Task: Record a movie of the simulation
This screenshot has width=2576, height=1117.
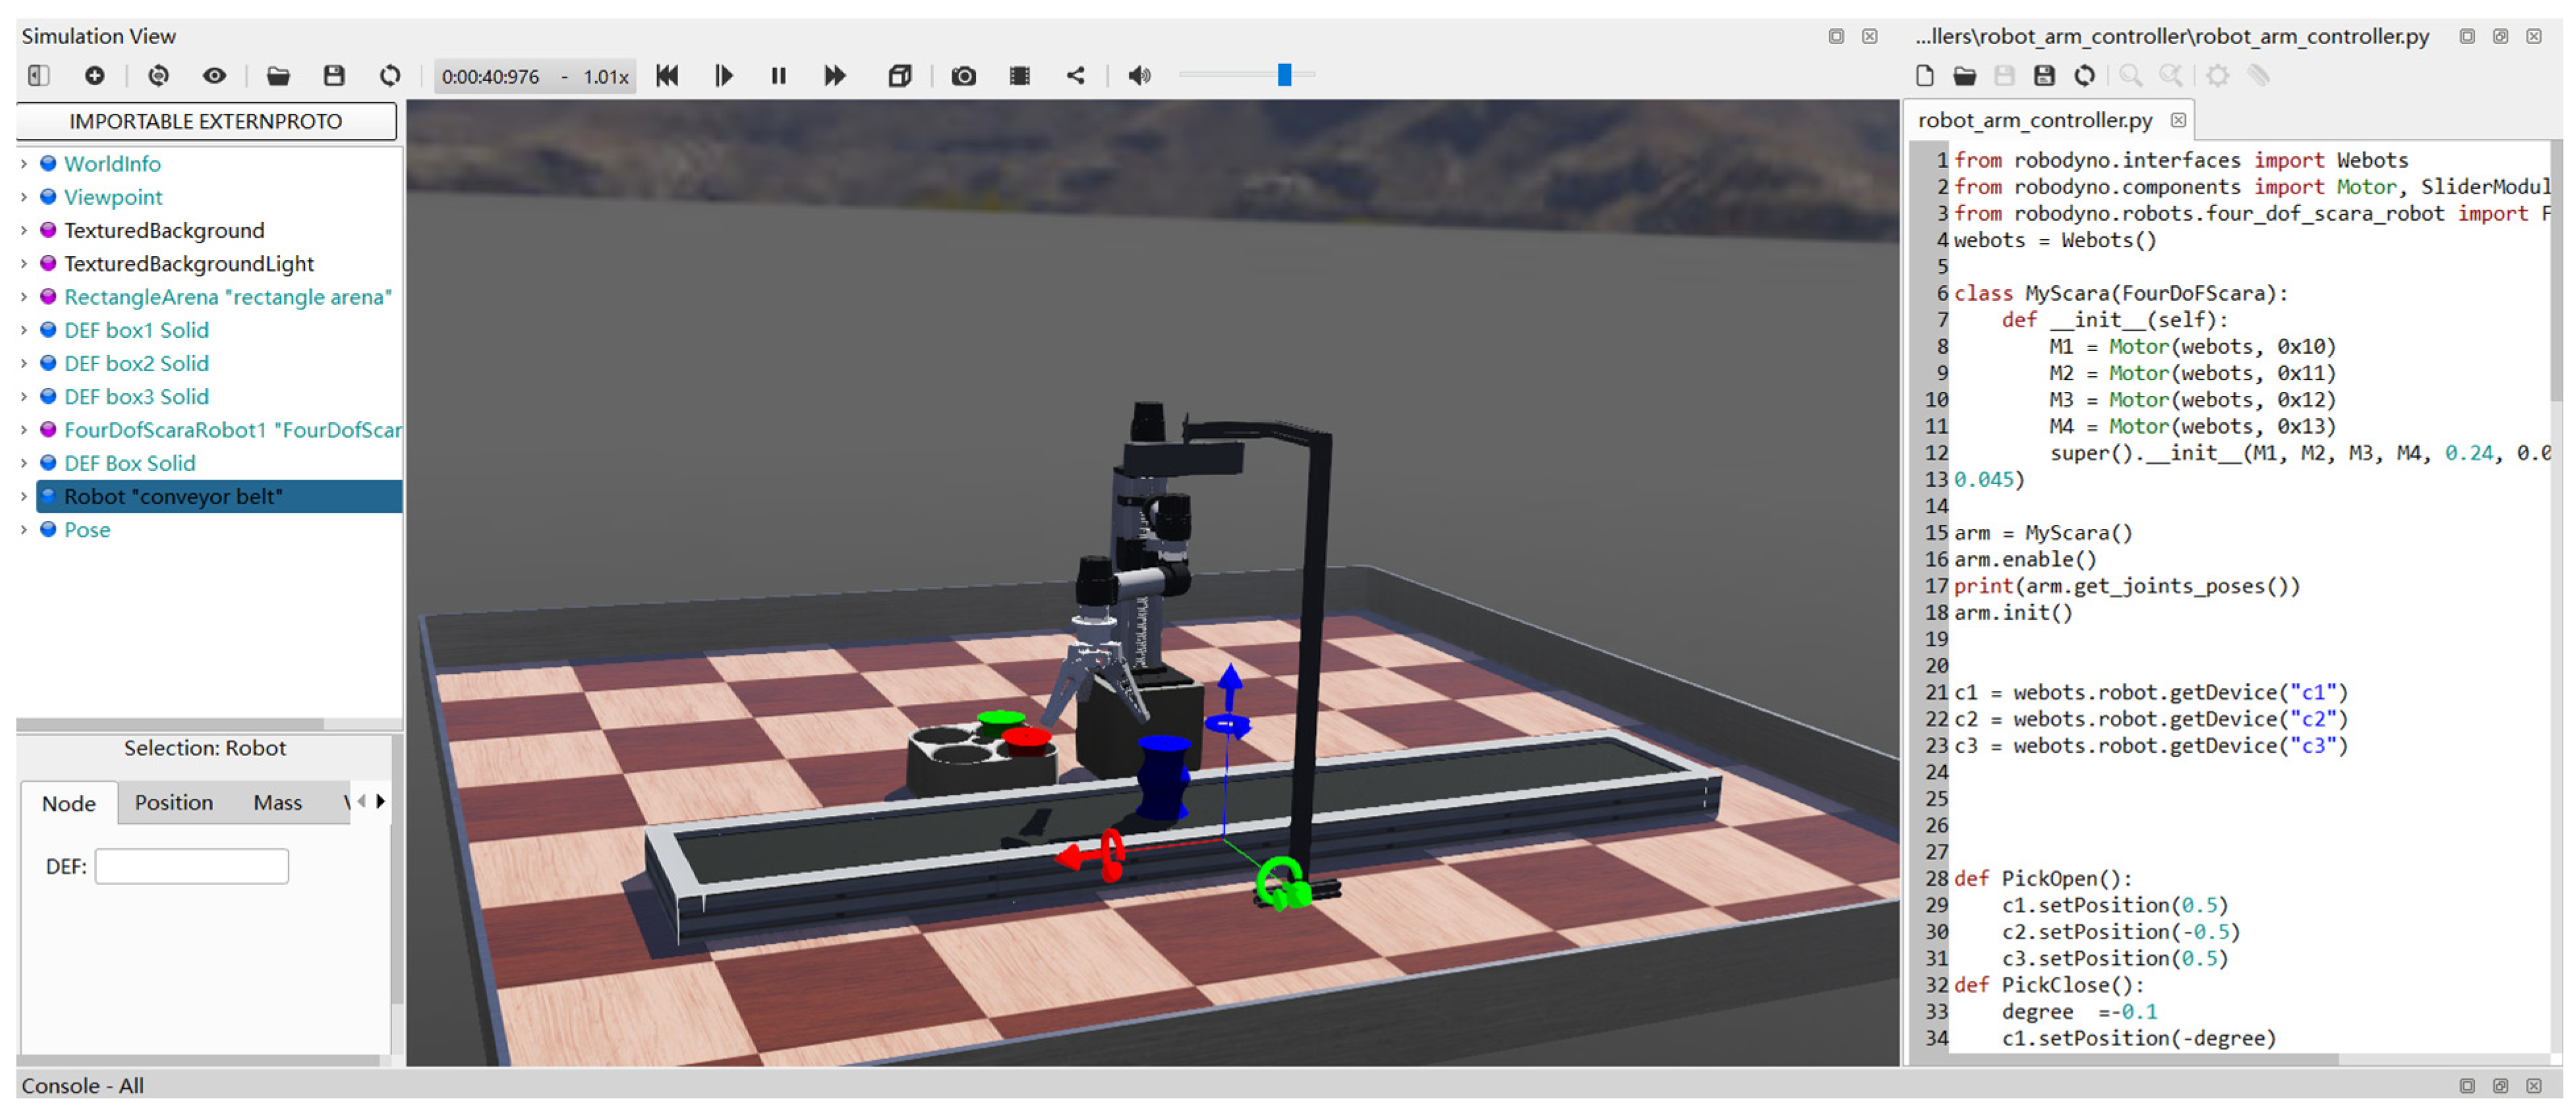Action: (x=1020, y=76)
